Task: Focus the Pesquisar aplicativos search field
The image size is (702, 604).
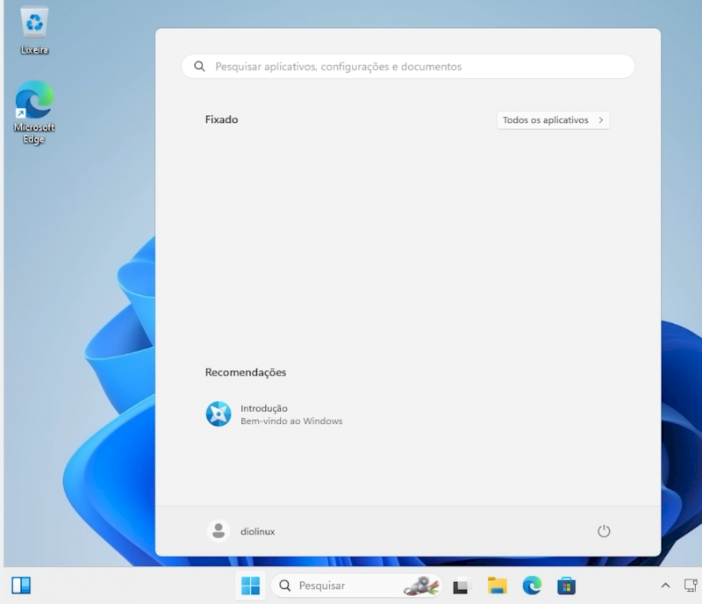Action: tap(408, 67)
